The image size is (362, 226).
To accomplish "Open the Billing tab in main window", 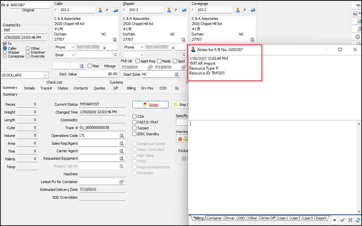I will (131, 88).
